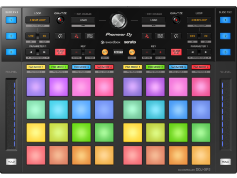
Task: Enable Beat Sync on the right deck
Action: click(x=160, y=36)
